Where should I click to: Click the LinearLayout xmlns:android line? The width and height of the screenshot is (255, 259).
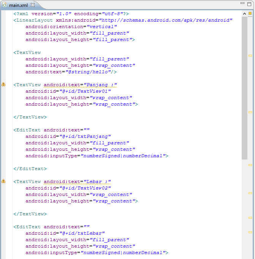[123, 20]
